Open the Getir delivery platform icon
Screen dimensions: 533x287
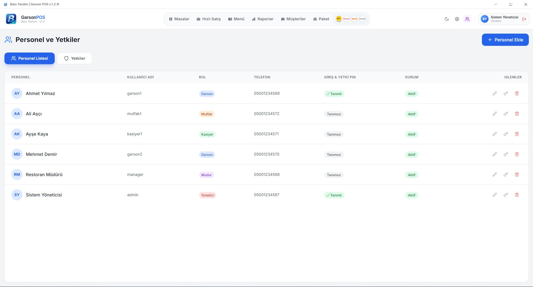339,19
